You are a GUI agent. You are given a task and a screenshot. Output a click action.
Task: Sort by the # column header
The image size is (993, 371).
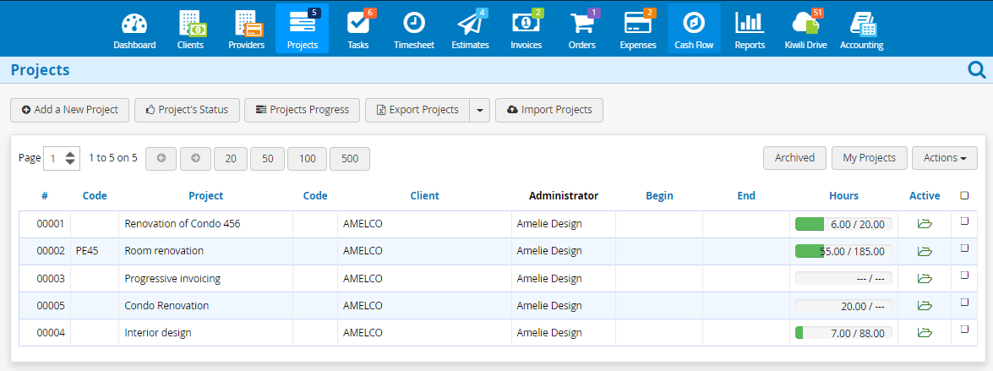point(44,195)
